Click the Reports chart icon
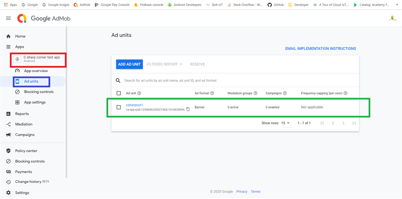The height and width of the screenshot is (199, 402). pos(9,114)
